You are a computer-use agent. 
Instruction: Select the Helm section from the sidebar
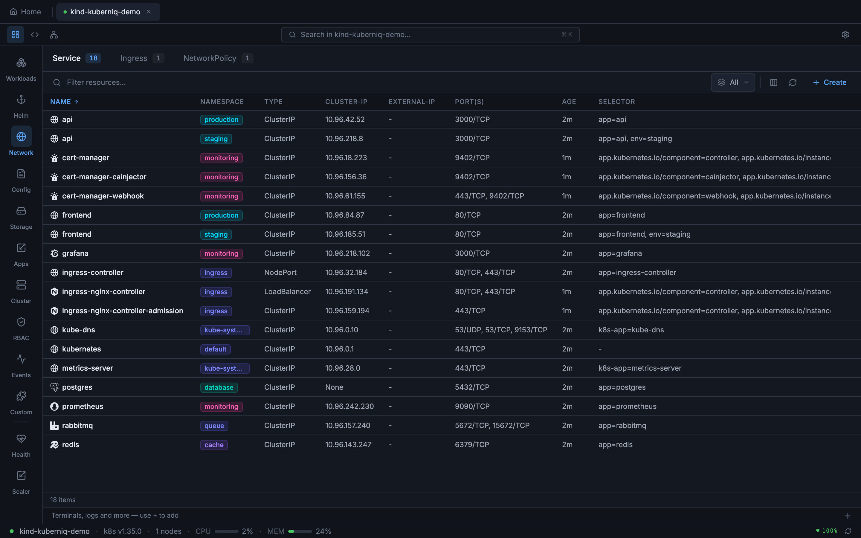click(21, 106)
